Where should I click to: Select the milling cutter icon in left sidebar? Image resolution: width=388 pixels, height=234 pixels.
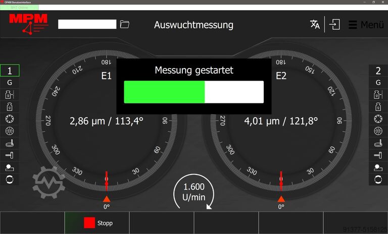point(10,143)
